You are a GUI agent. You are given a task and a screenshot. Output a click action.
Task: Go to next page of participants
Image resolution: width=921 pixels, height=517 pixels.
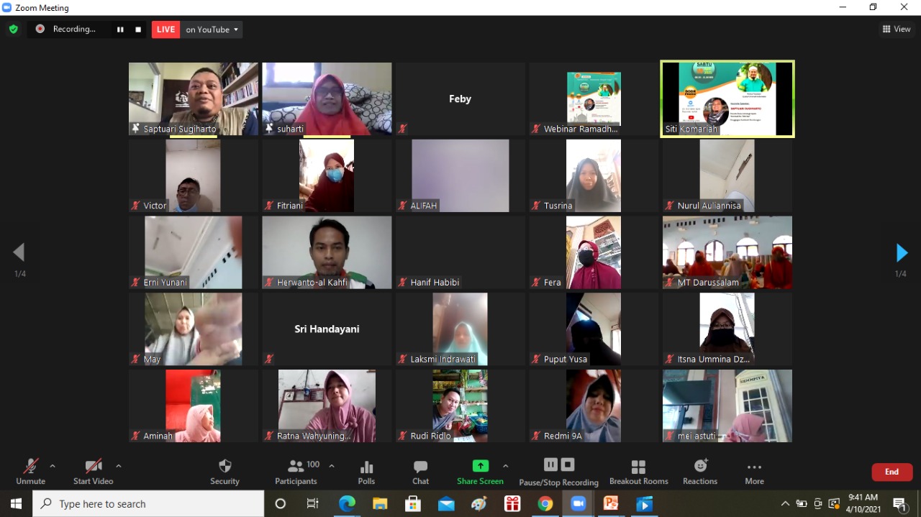click(x=901, y=252)
